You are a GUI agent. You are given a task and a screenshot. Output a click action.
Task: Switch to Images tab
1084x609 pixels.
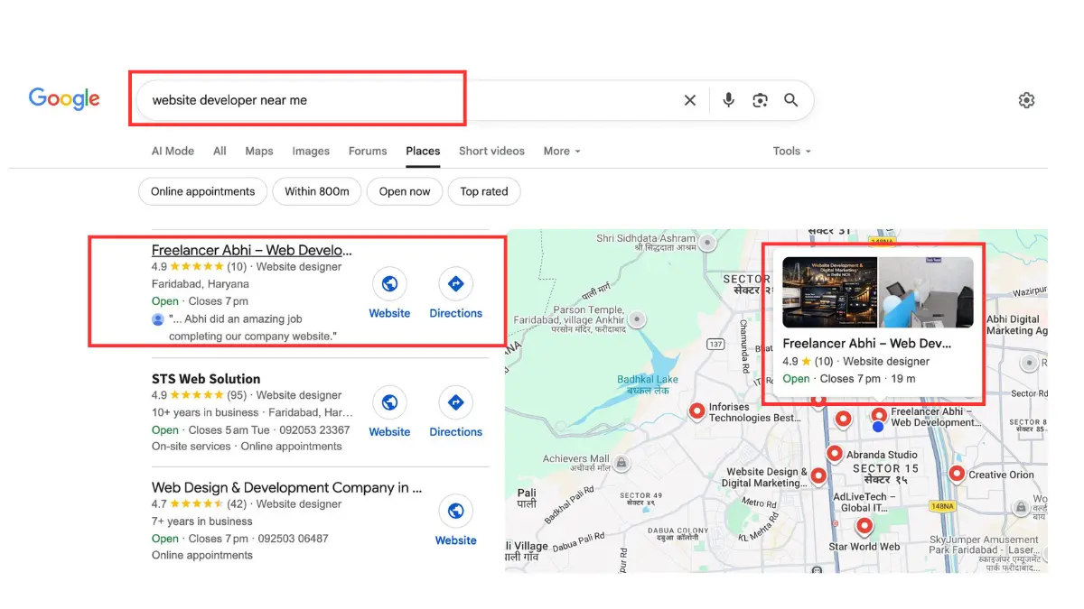pyautogui.click(x=311, y=151)
